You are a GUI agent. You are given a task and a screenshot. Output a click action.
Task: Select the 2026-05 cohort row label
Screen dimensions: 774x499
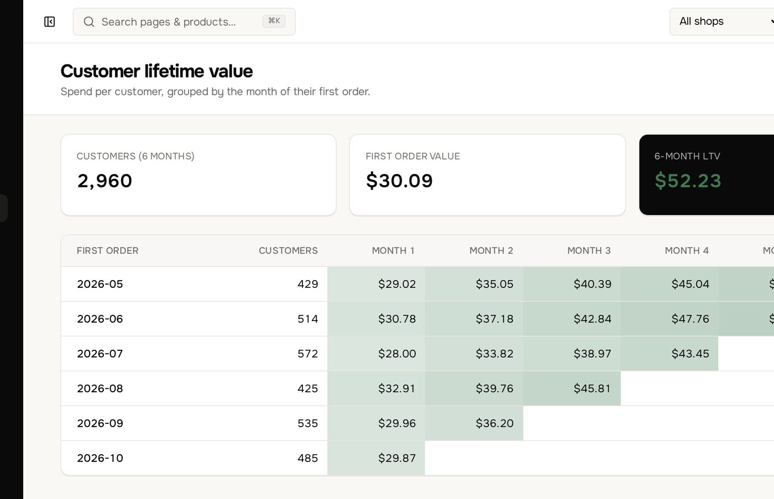point(100,284)
